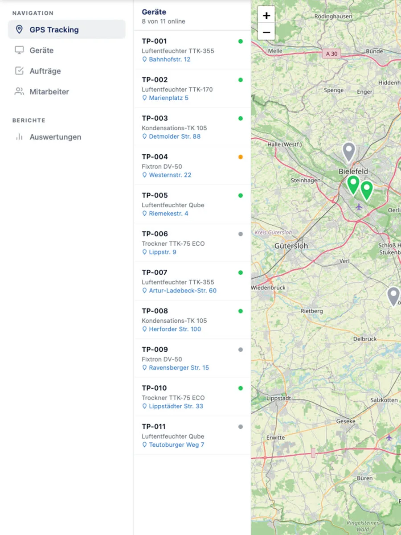Select device TP-006 Trockner TTK-75 ECO
401x535 pixels.
pos(192,243)
